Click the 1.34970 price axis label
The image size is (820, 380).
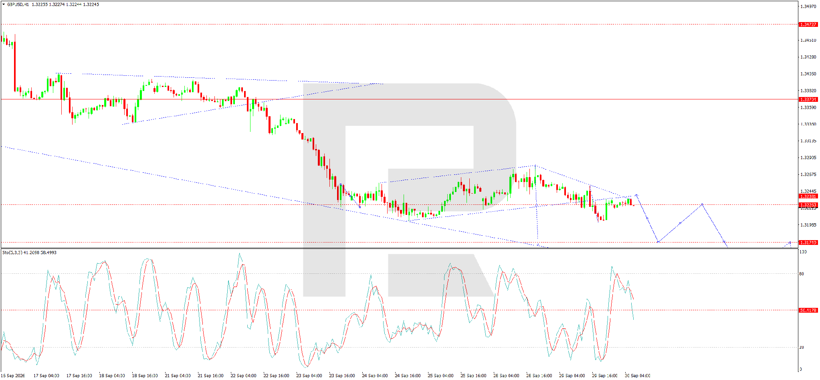point(808,6)
